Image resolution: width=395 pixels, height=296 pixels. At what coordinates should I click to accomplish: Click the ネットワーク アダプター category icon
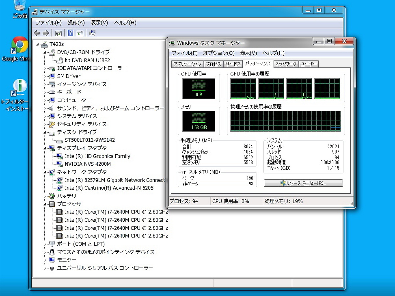coord(52,172)
